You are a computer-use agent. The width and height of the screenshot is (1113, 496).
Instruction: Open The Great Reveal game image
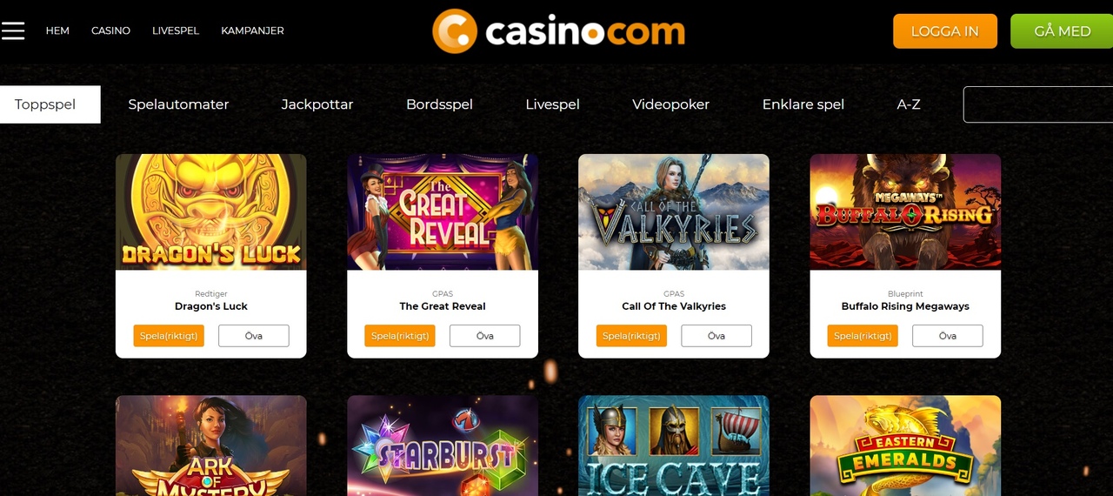pyautogui.click(x=443, y=212)
